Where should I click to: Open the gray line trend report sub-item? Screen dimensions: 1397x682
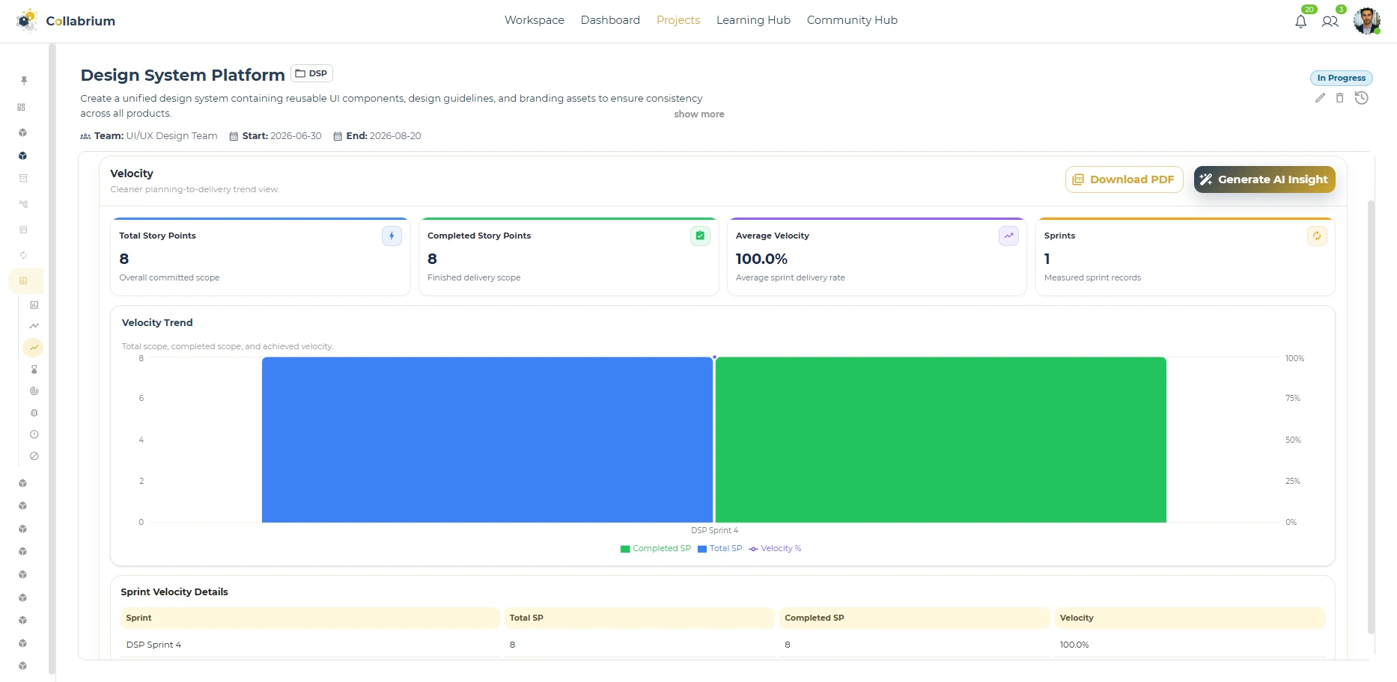[x=34, y=326]
